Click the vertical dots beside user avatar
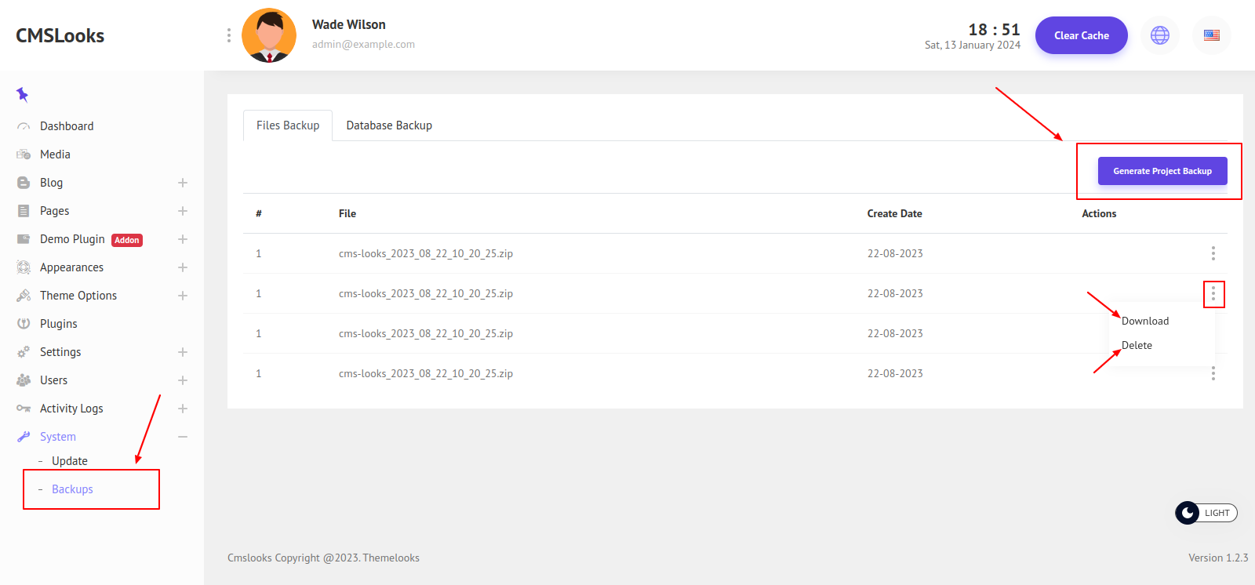Viewport: 1255px width, 585px height. (228, 35)
